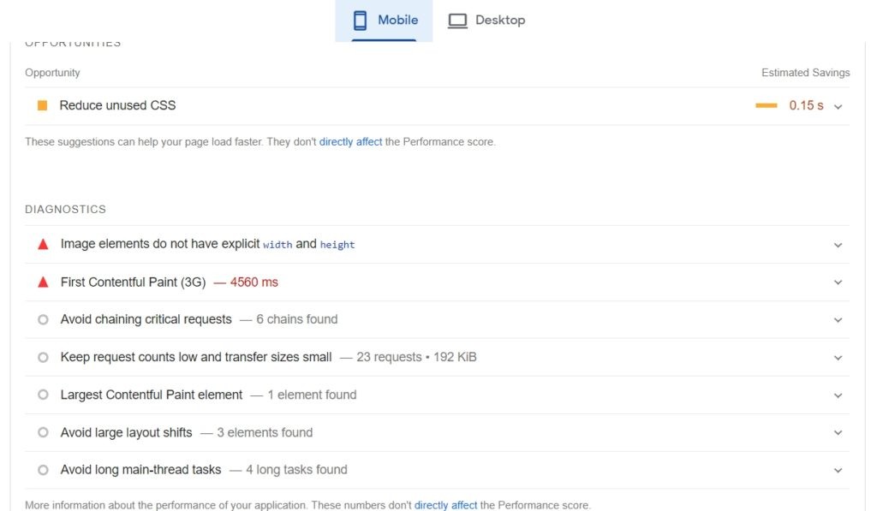Open 'directly affect' link under Diagnostics

click(445, 505)
